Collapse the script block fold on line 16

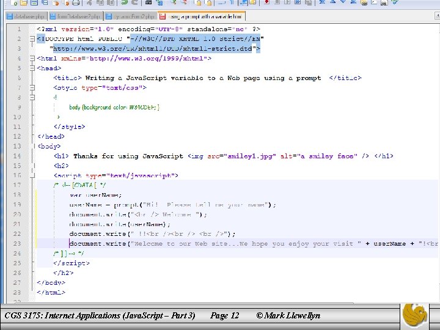pos(32,175)
